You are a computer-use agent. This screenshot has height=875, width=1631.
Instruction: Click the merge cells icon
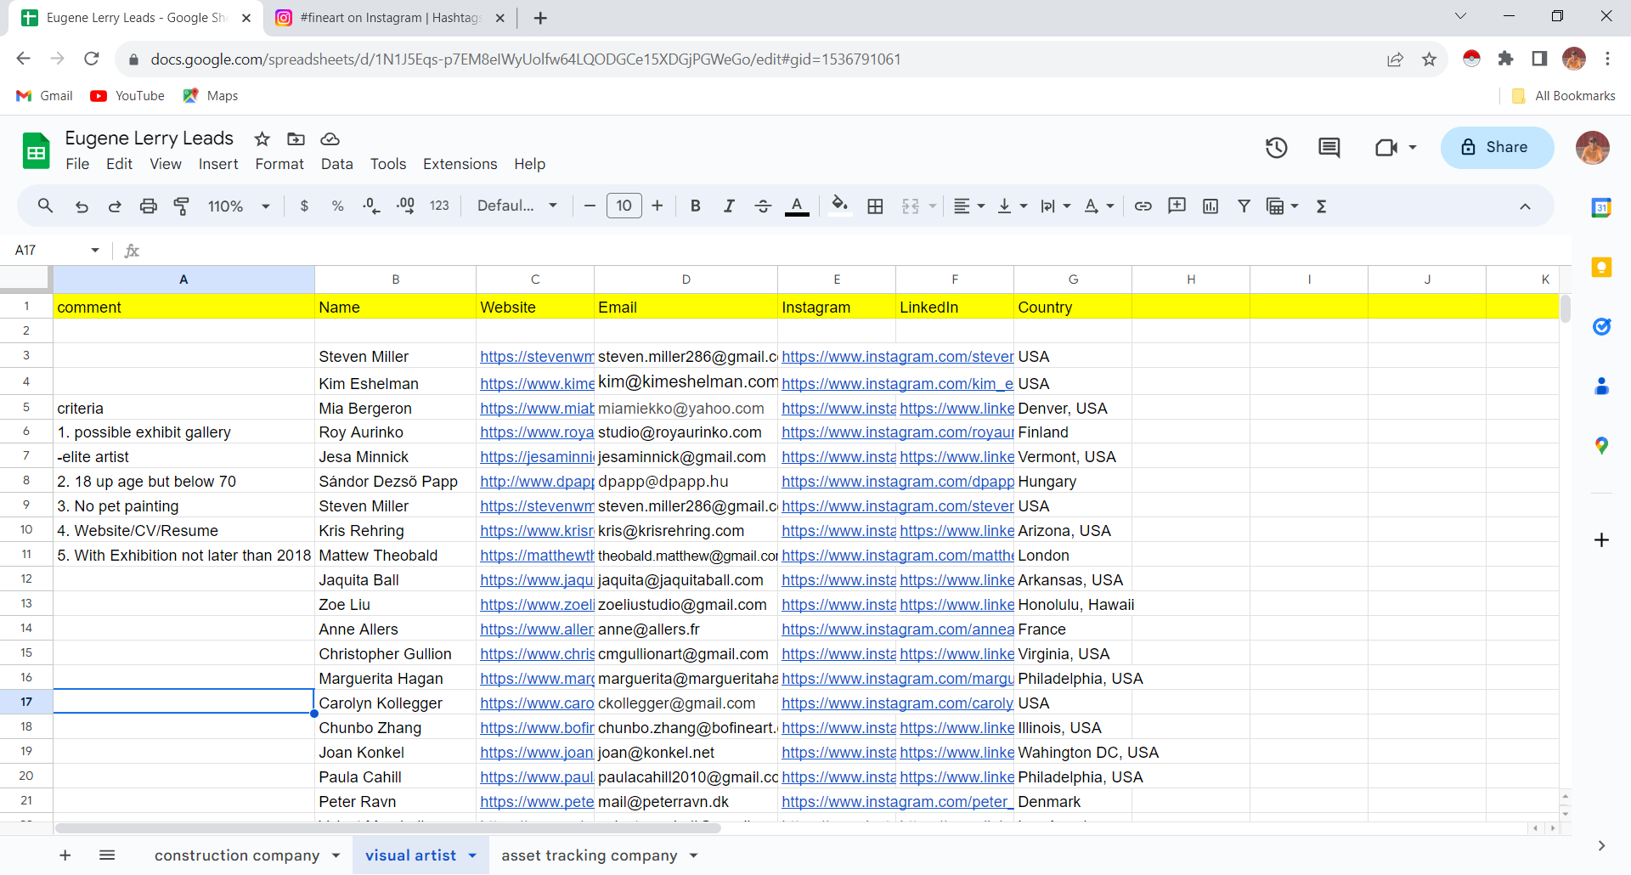click(911, 206)
